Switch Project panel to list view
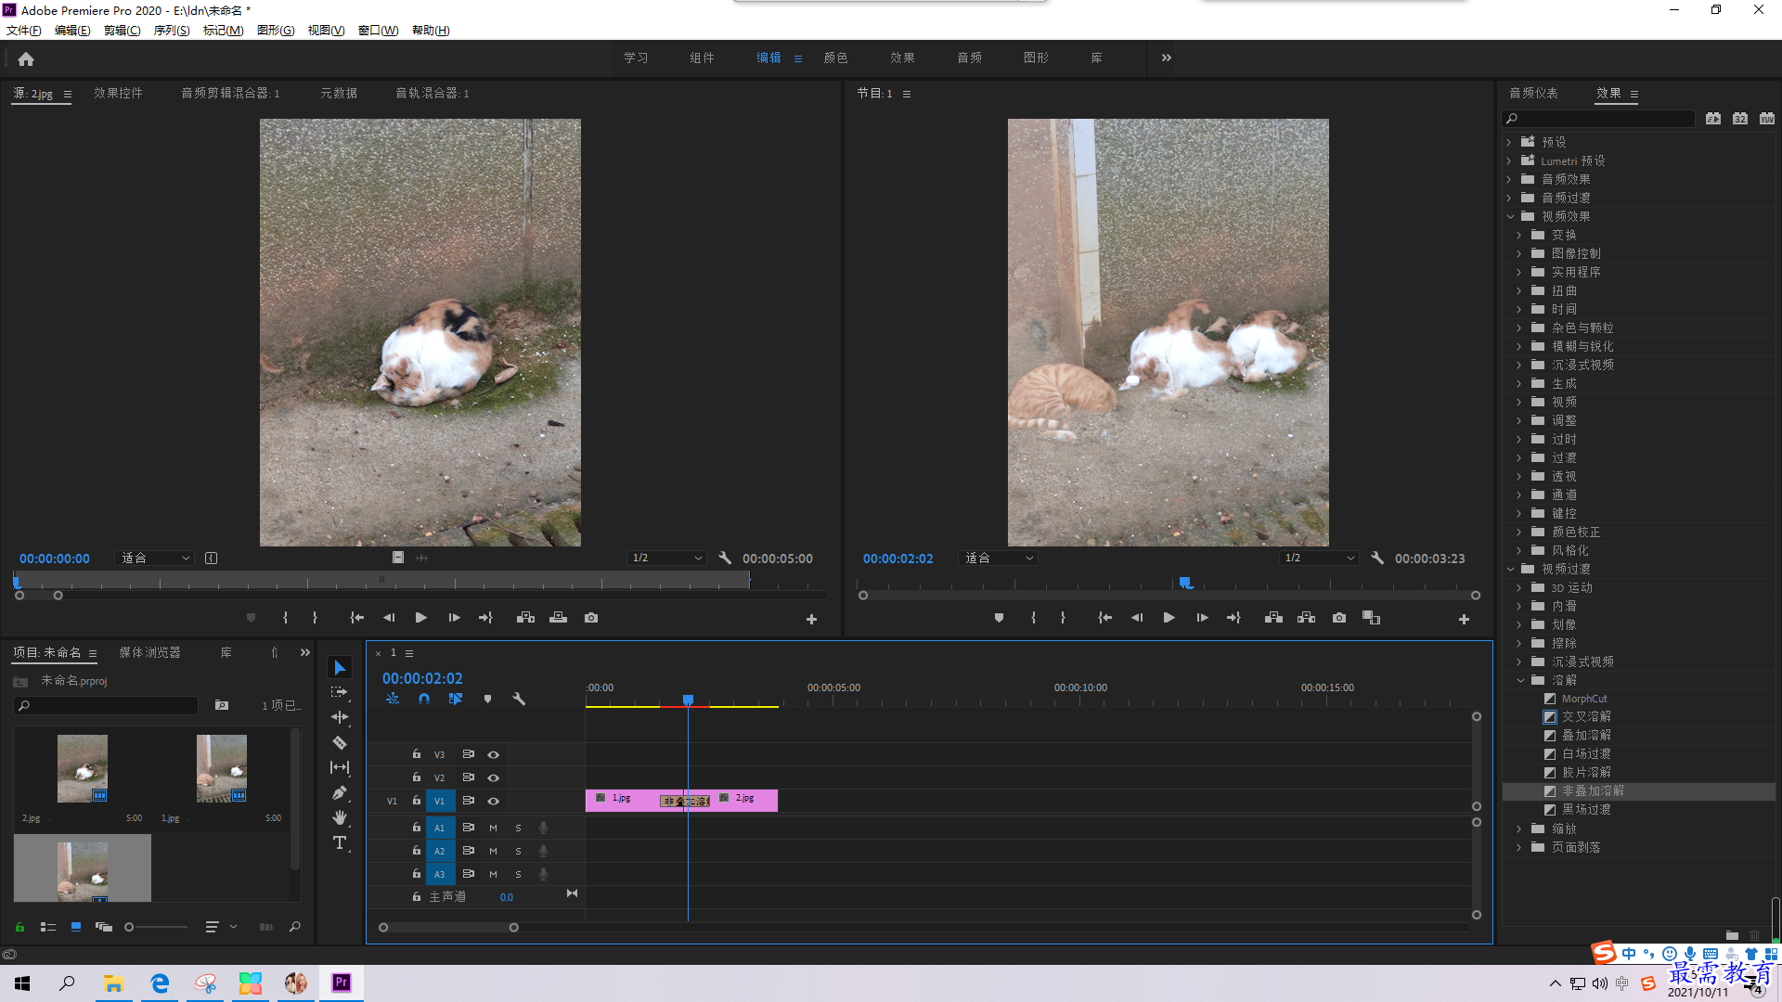The height and width of the screenshot is (1002, 1782). click(48, 927)
